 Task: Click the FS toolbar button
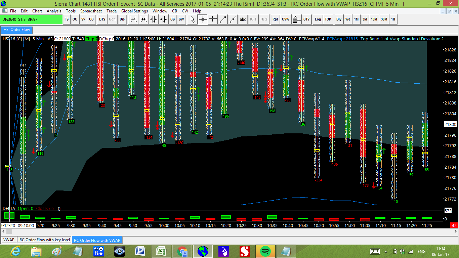click(x=67, y=19)
